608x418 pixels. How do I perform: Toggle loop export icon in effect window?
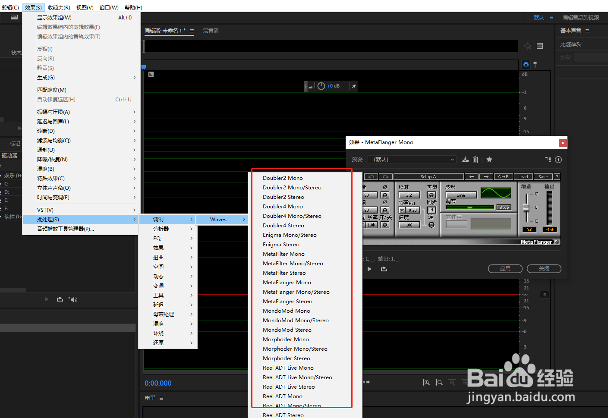(x=384, y=269)
